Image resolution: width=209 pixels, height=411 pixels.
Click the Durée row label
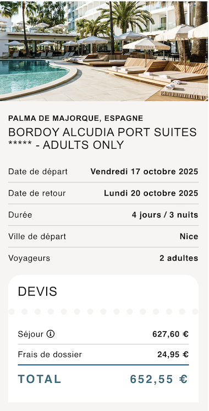20,215
